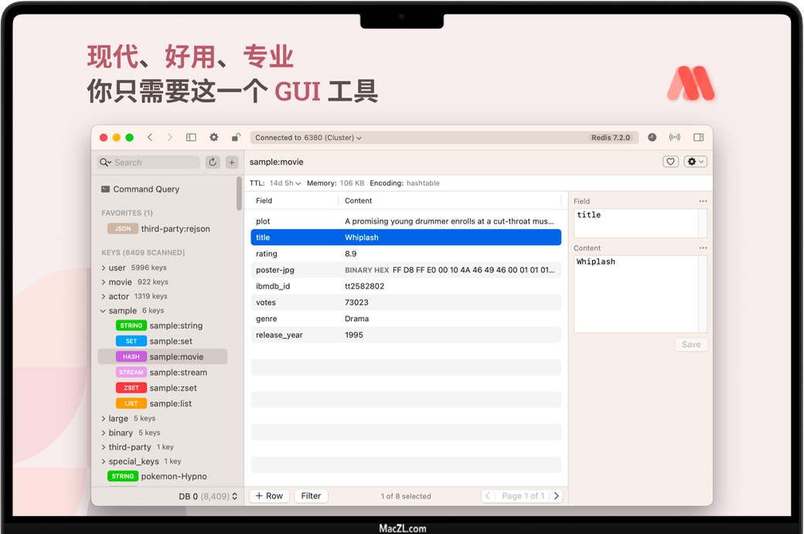Open the TTL 14d 5h dropdown
The image size is (804, 534).
[285, 183]
